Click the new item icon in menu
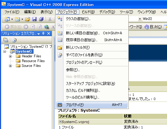167x129 pixels. 60,33
